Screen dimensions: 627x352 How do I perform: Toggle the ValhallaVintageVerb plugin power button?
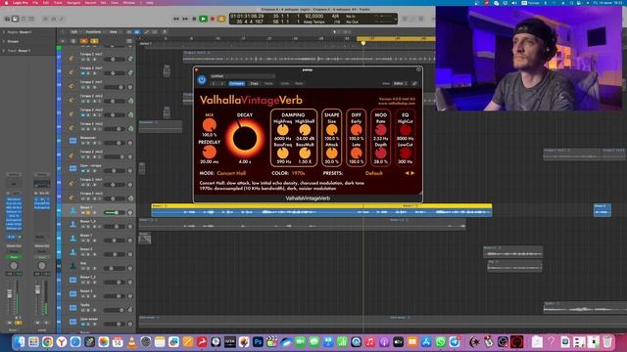[x=202, y=80]
